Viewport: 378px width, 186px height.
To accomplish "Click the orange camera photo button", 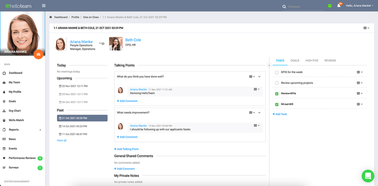I will 38,54.
